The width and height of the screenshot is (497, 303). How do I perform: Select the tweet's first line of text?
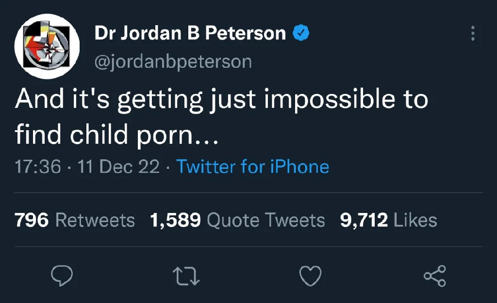(x=221, y=99)
